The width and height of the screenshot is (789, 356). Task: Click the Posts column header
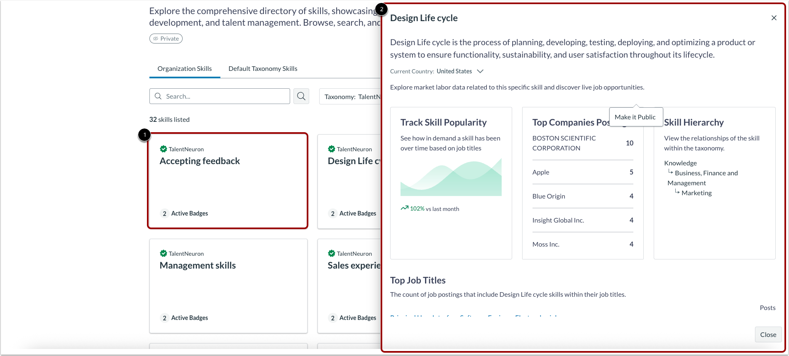[767, 308]
